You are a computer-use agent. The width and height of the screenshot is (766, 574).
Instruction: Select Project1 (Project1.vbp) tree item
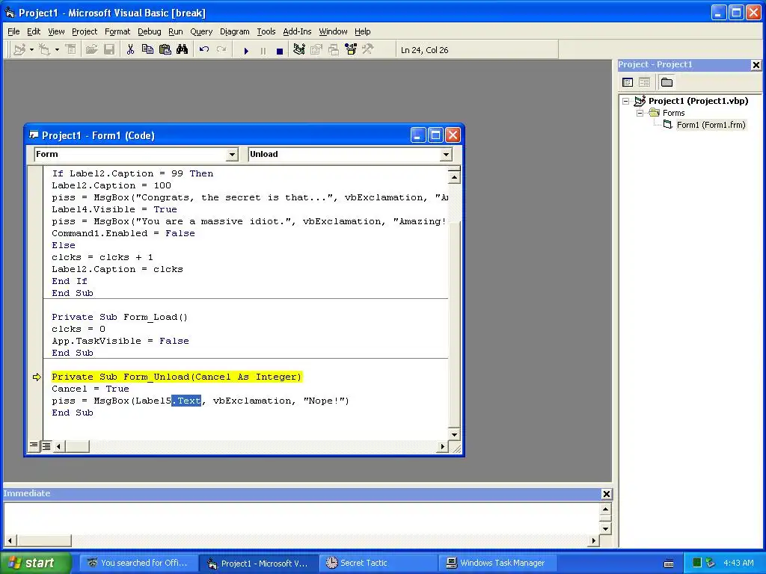[698, 101]
